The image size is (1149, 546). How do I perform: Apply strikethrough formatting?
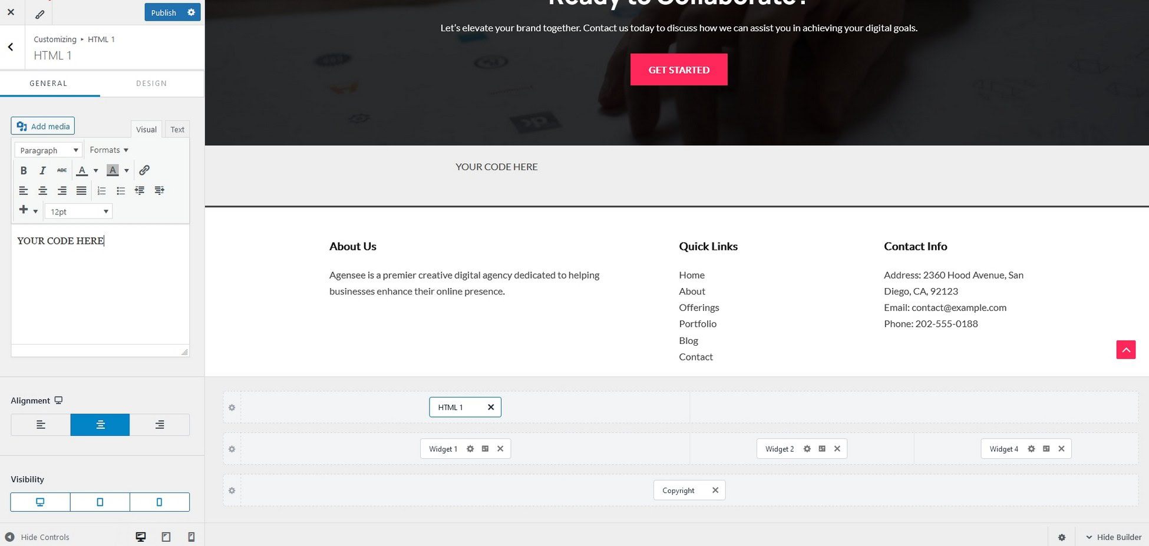click(62, 170)
